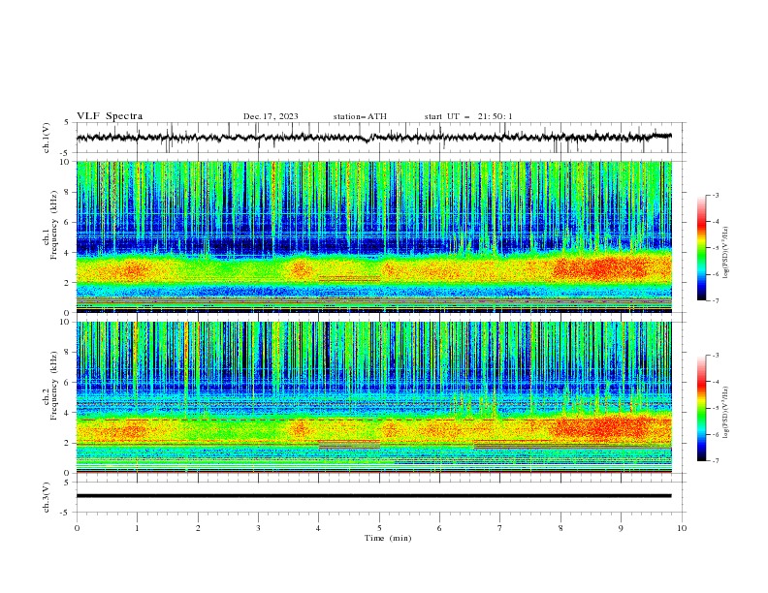Select the "Dec. 17, 2023" date text

click(x=271, y=116)
